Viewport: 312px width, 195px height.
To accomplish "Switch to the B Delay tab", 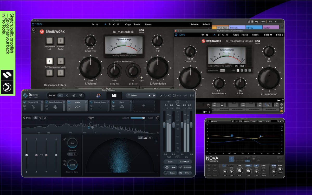I will coord(255,27).
